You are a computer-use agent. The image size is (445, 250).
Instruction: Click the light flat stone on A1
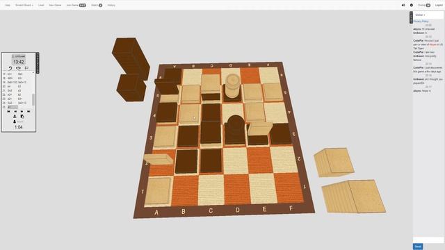point(158,190)
